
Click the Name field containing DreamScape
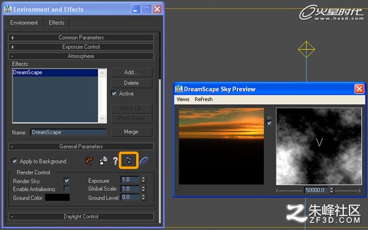(68, 132)
